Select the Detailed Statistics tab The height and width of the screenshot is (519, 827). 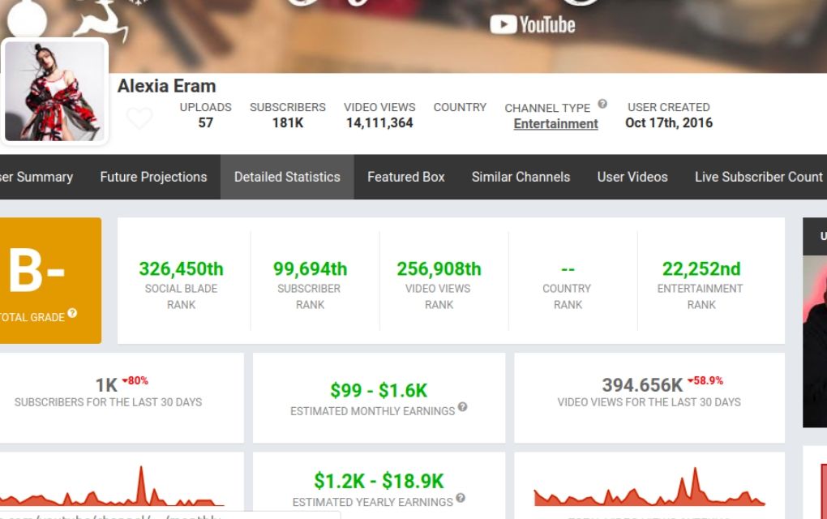287,177
